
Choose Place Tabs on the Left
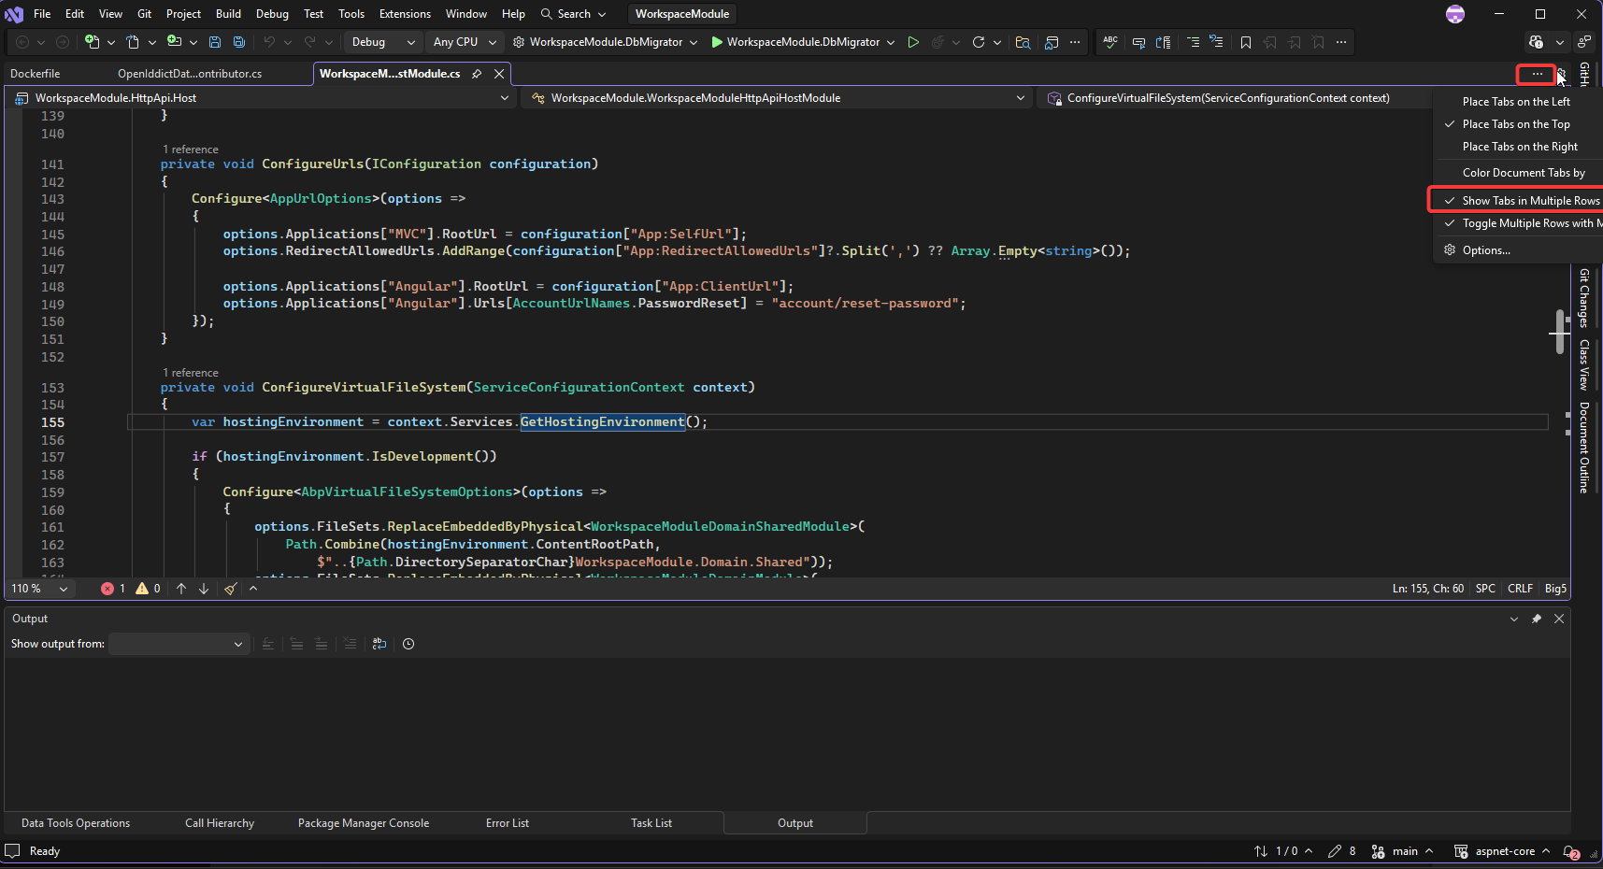point(1515,102)
